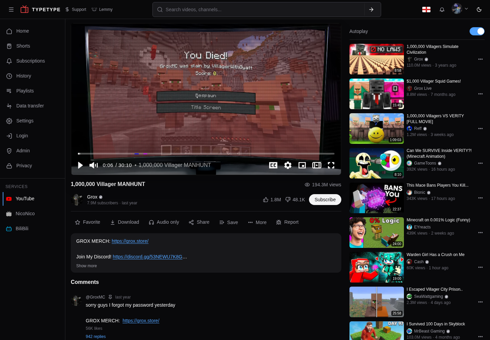Toggle the sidebar with the hamburger menu

pyautogui.click(x=11, y=10)
